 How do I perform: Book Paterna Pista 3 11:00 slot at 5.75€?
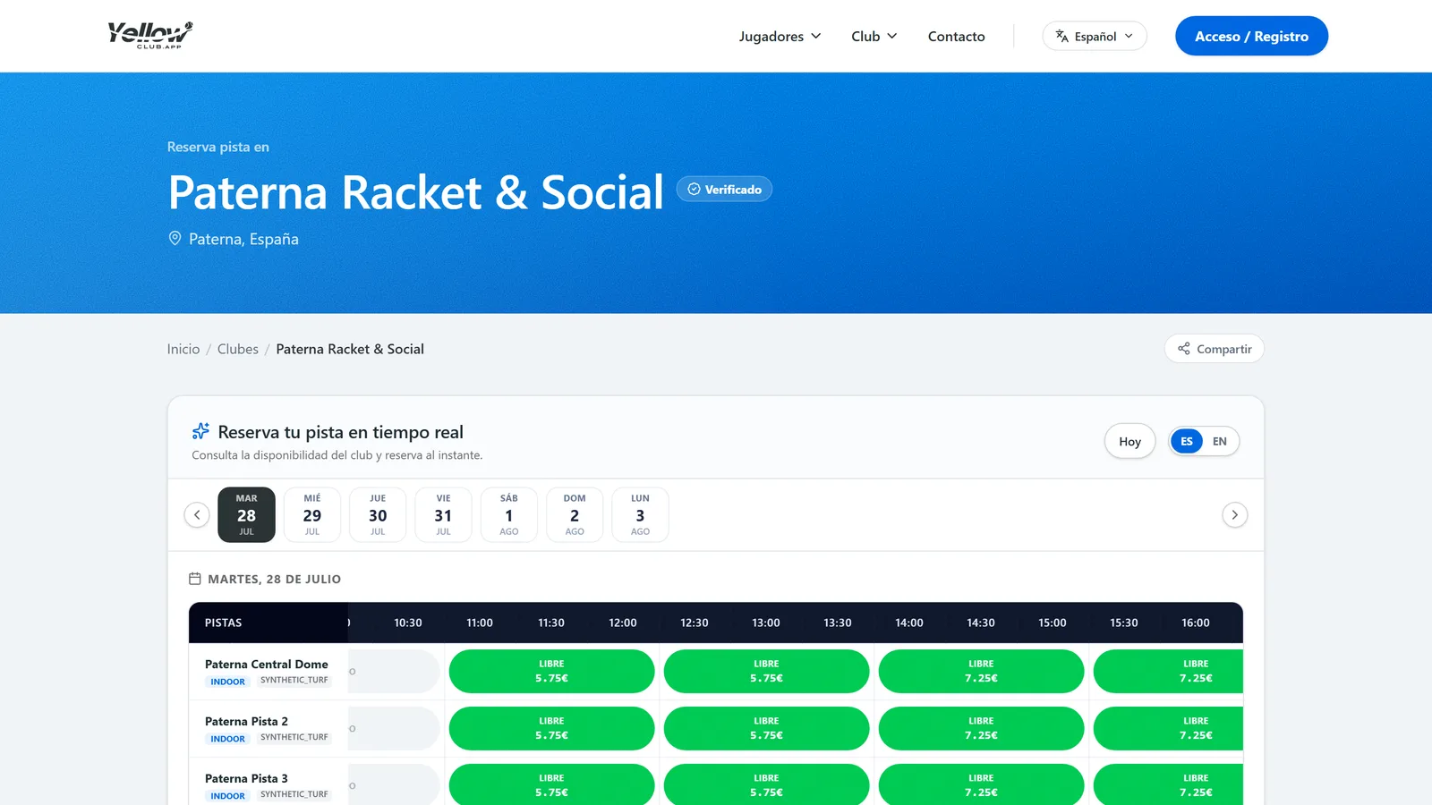click(x=551, y=784)
